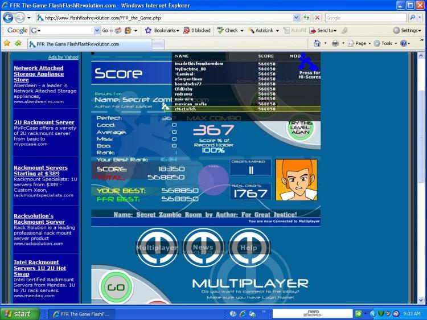The image size is (427, 320).
Task: Click the Windows Start button
Action: pos(18,314)
